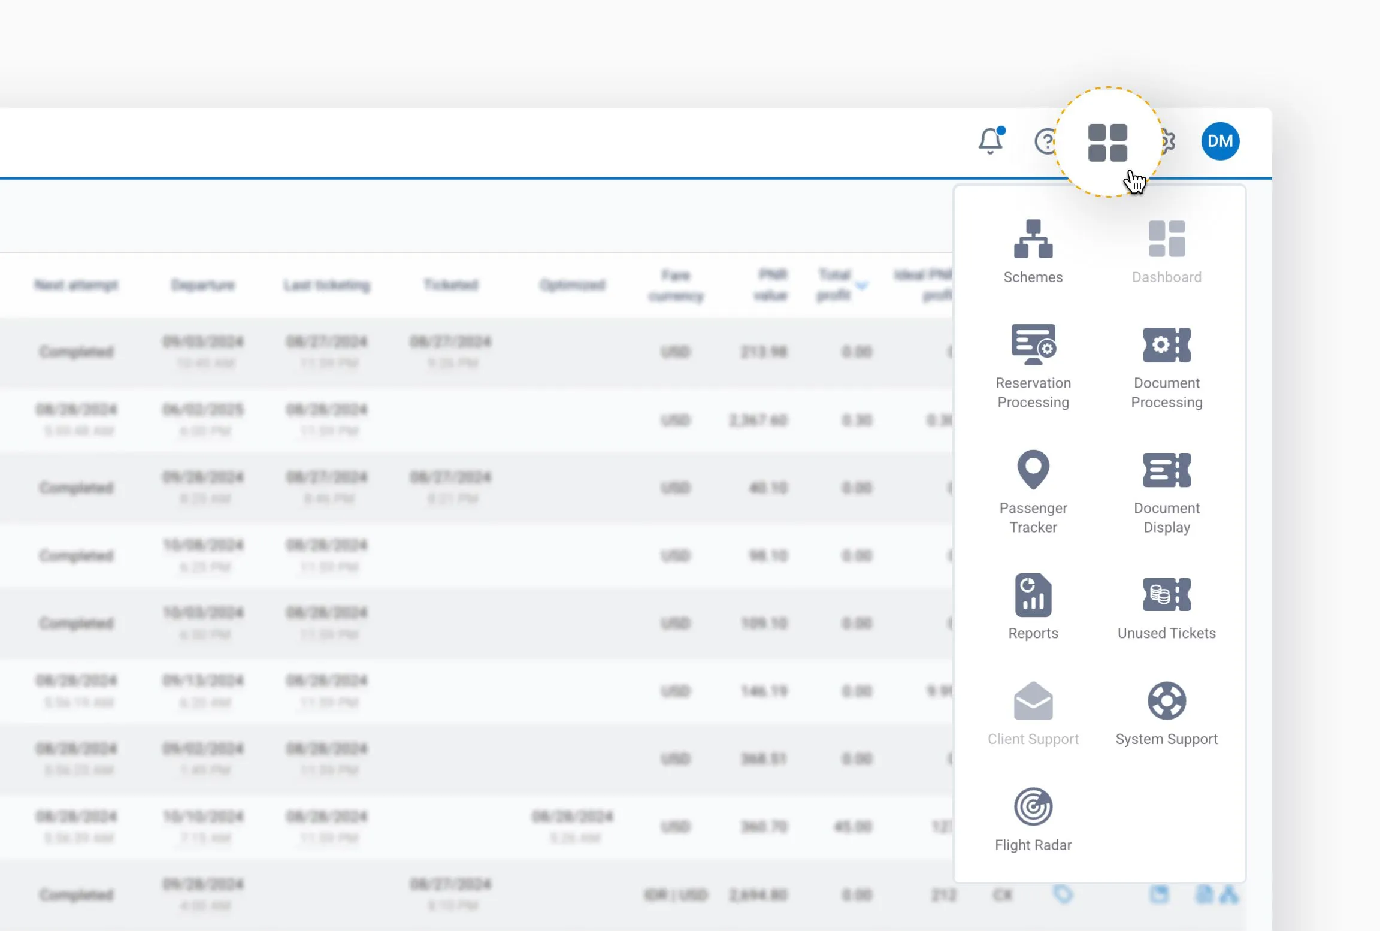Open the Schemes app icon

(x=1033, y=240)
